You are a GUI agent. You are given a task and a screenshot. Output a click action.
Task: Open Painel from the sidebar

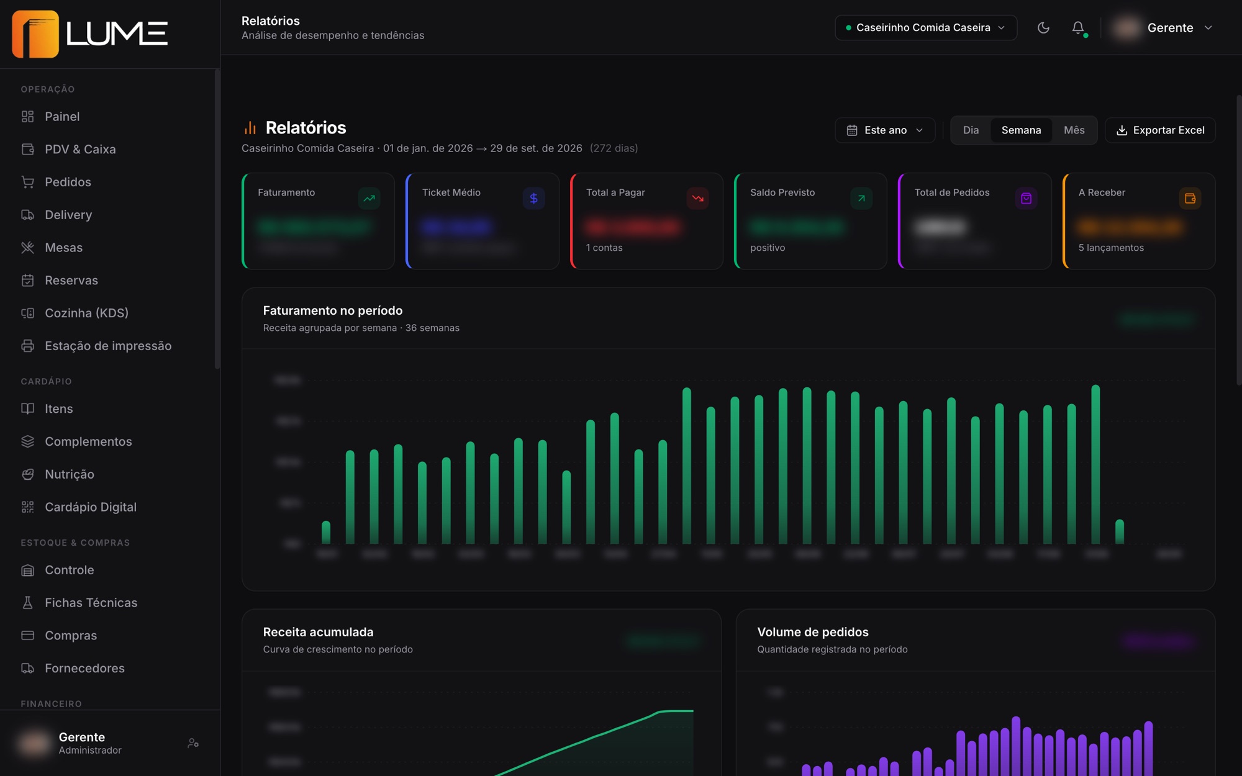click(62, 117)
